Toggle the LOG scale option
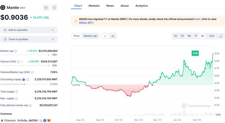Viewport: 225px width, 123px height. point(212,36)
